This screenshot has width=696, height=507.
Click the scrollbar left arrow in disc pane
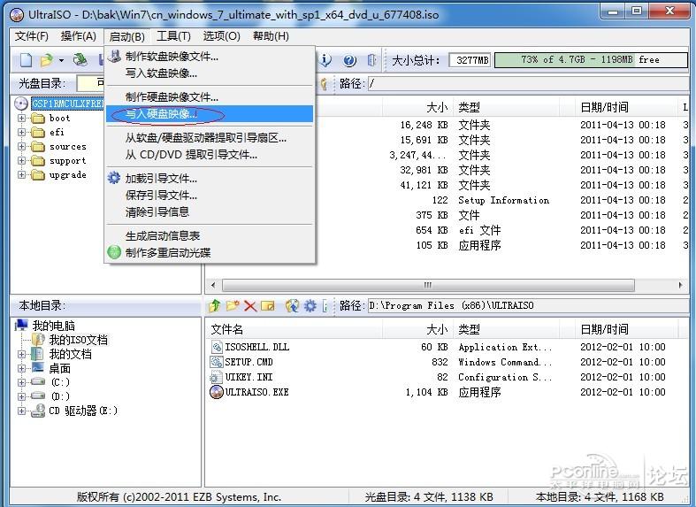pos(213,285)
